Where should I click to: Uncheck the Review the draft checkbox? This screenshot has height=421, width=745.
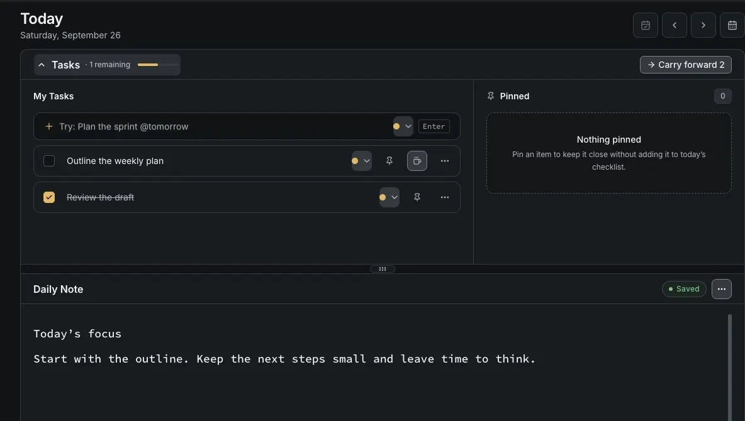pos(49,197)
